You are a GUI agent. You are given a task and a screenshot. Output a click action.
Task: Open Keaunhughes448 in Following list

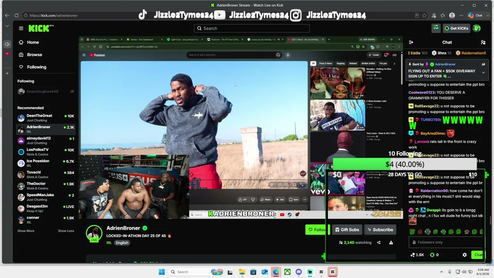46,92
